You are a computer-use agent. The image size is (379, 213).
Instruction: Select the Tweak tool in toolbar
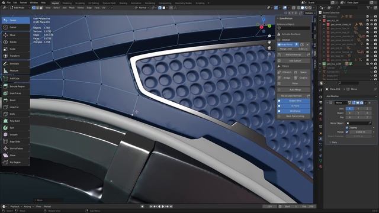16,20
